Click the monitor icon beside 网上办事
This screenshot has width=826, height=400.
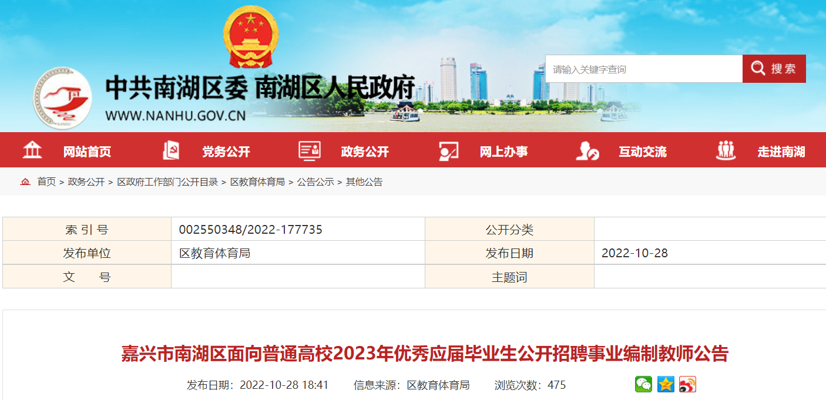[448, 151]
